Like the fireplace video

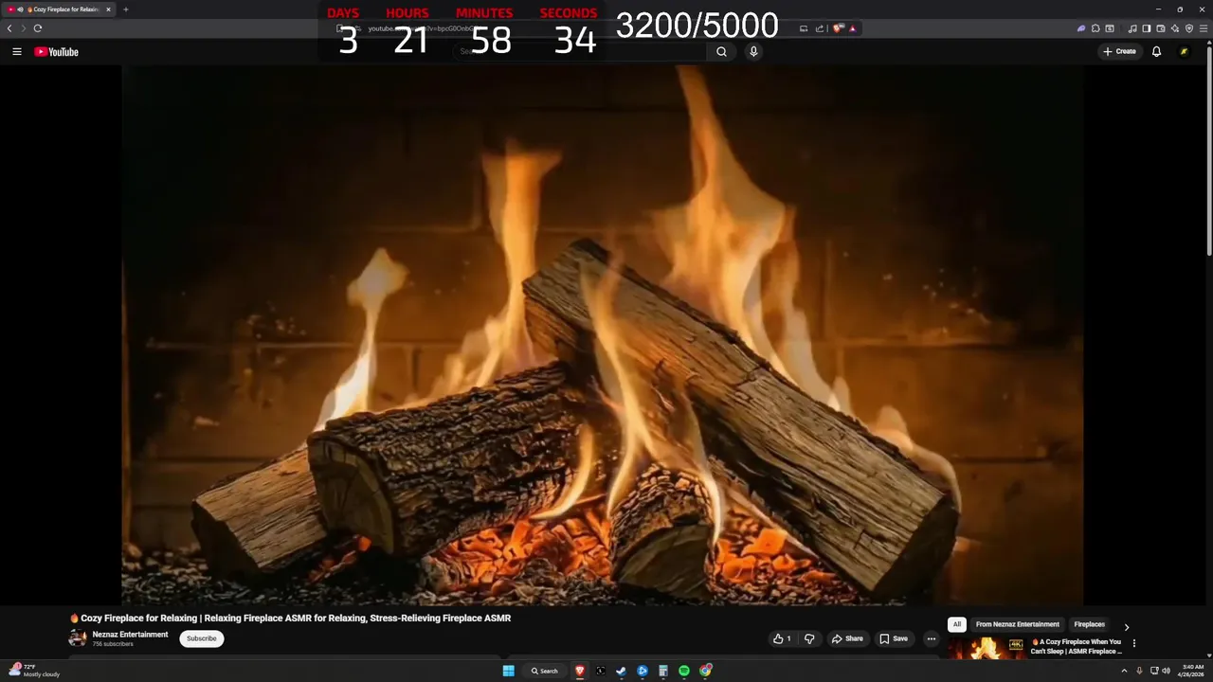click(x=782, y=638)
